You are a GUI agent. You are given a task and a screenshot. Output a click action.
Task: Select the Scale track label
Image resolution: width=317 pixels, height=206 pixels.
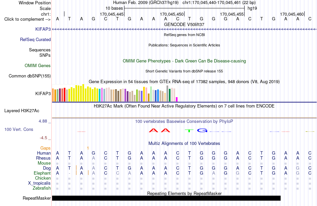pyautogui.click(x=45, y=8)
